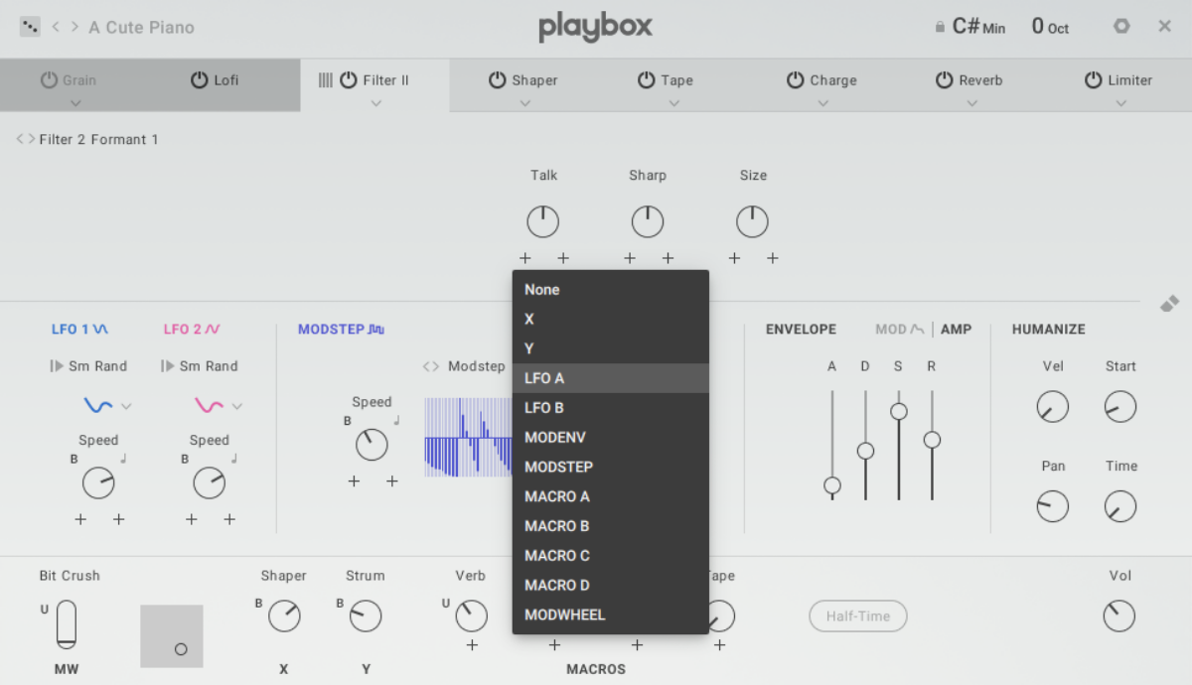Expand chevron under Tape tab

pos(673,102)
